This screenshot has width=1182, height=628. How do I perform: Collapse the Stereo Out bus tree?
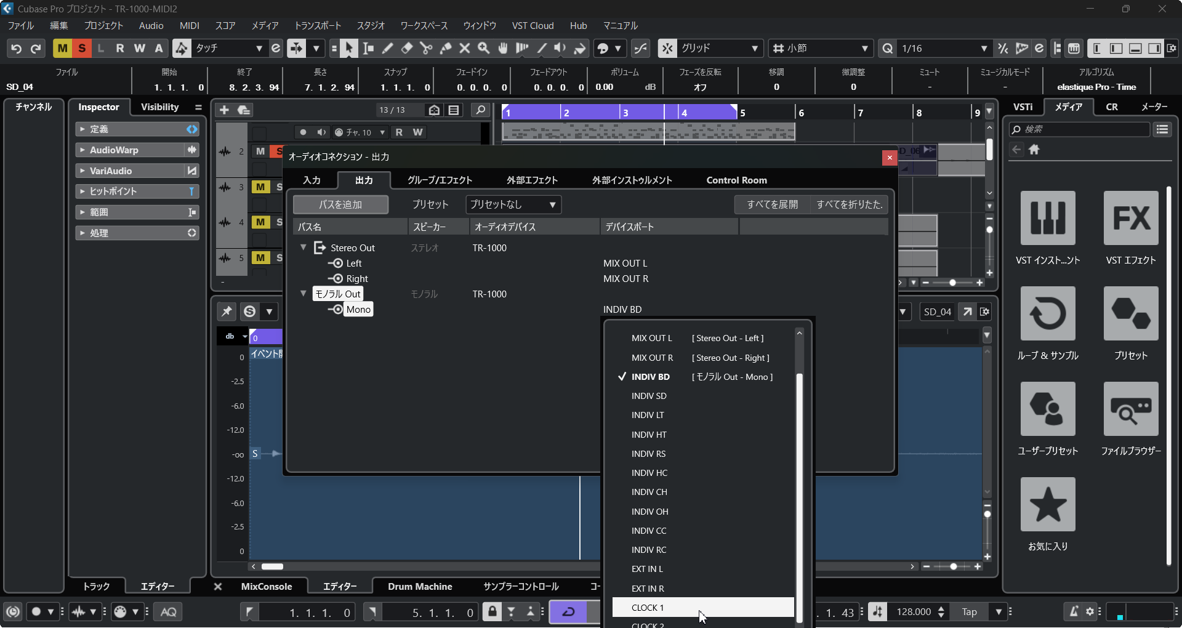303,248
